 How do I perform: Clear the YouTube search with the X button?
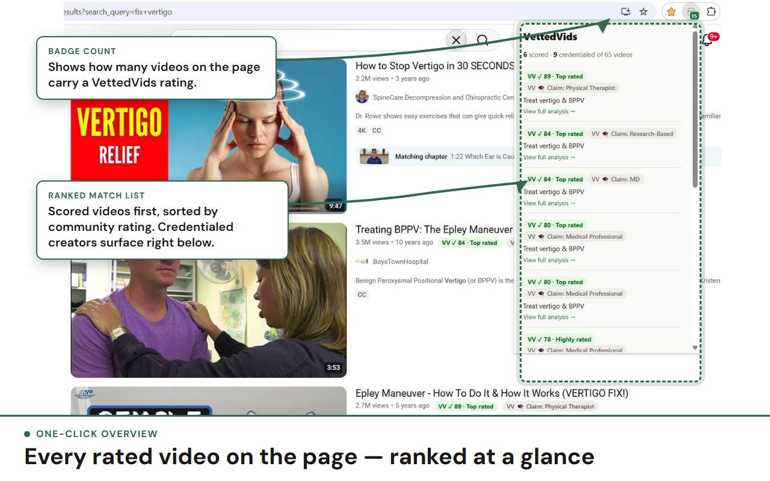click(456, 40)
